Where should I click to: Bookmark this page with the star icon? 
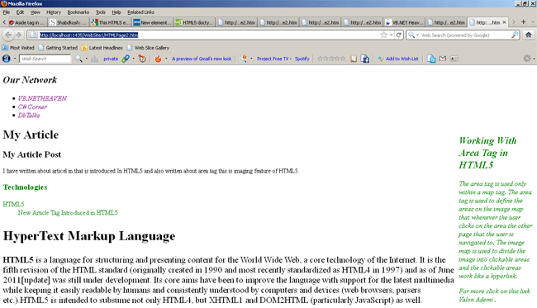tap(384, 35)
